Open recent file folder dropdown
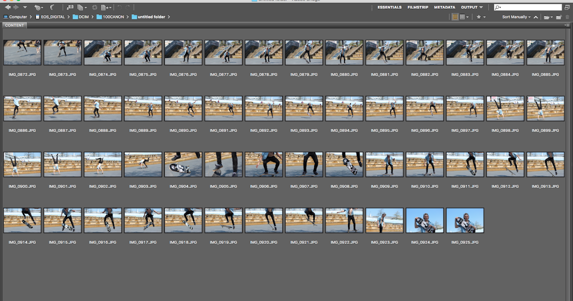 (548, 17)
